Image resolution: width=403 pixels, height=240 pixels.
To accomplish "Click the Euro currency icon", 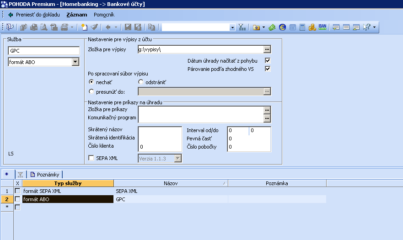I will click(282, 27).
